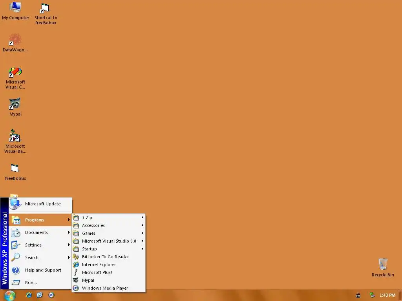This screenshot has height=301, width=402.
Task: Click the Help and Support question mark icon
Action: 16,270
